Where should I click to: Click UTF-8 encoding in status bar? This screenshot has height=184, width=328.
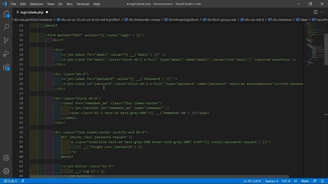[x=286, y=181]
